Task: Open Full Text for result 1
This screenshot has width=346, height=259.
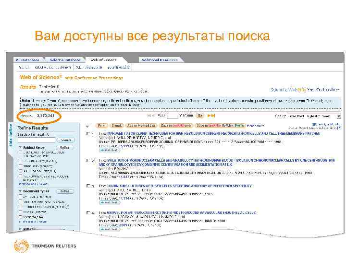Action: pyautogui.click(x=110, y=150)
